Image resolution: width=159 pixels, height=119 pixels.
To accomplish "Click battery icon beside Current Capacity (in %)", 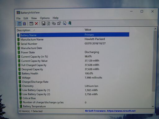I will 19,57.
